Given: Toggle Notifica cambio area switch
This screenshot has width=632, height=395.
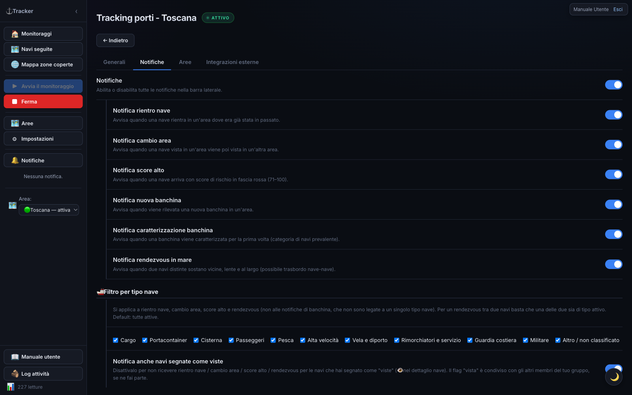Looking at the screenshot, I should pyautogui.click(x=614, y=145).
